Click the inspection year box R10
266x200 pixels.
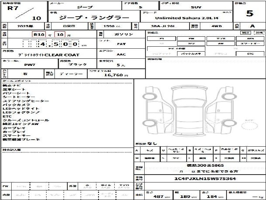39,35
